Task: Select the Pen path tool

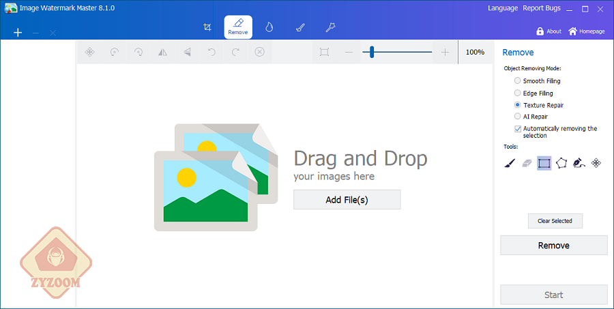Action: coord(579,163)
